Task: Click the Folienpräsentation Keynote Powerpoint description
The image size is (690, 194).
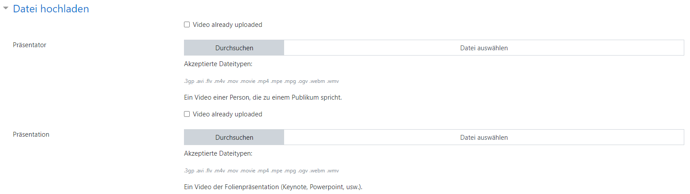Action: tap(273, 187)
